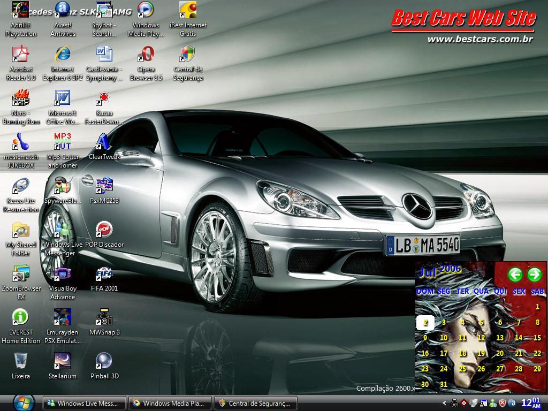Click the red security shield tray icon

[x=503, y=403]
